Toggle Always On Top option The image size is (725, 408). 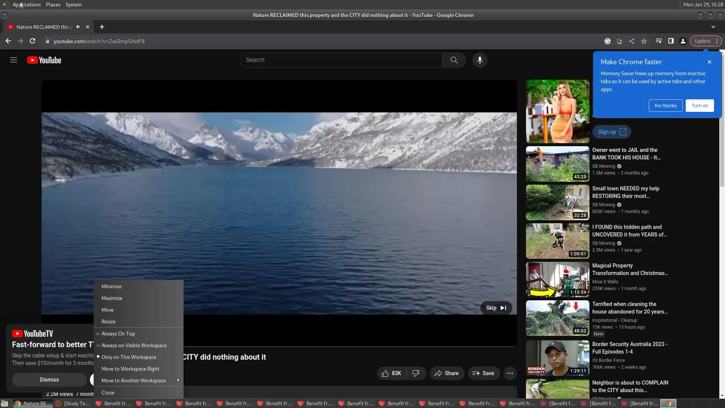(x=118, y=334)
